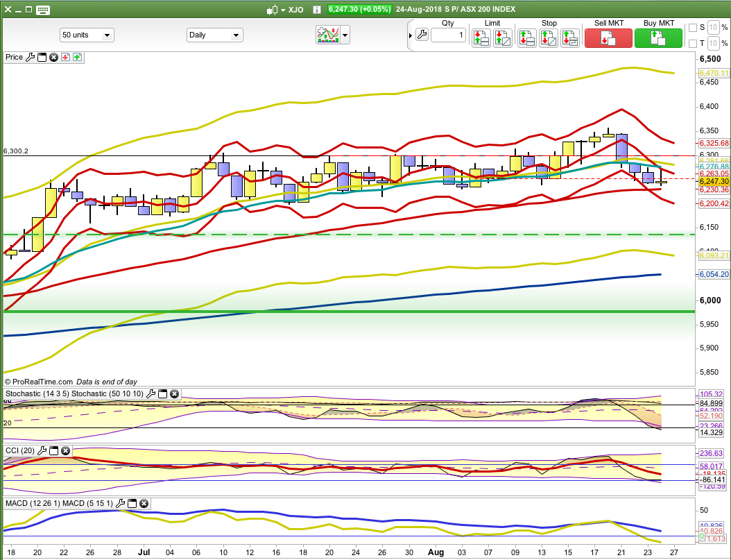This screenshot has width=731, height=560.
Task: Click the 6,247.30 current price label on axis
Action: pos(714,181)
